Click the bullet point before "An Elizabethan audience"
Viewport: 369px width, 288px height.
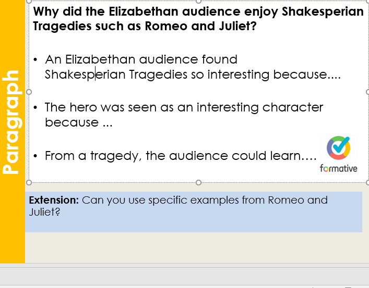pos(35,60)
